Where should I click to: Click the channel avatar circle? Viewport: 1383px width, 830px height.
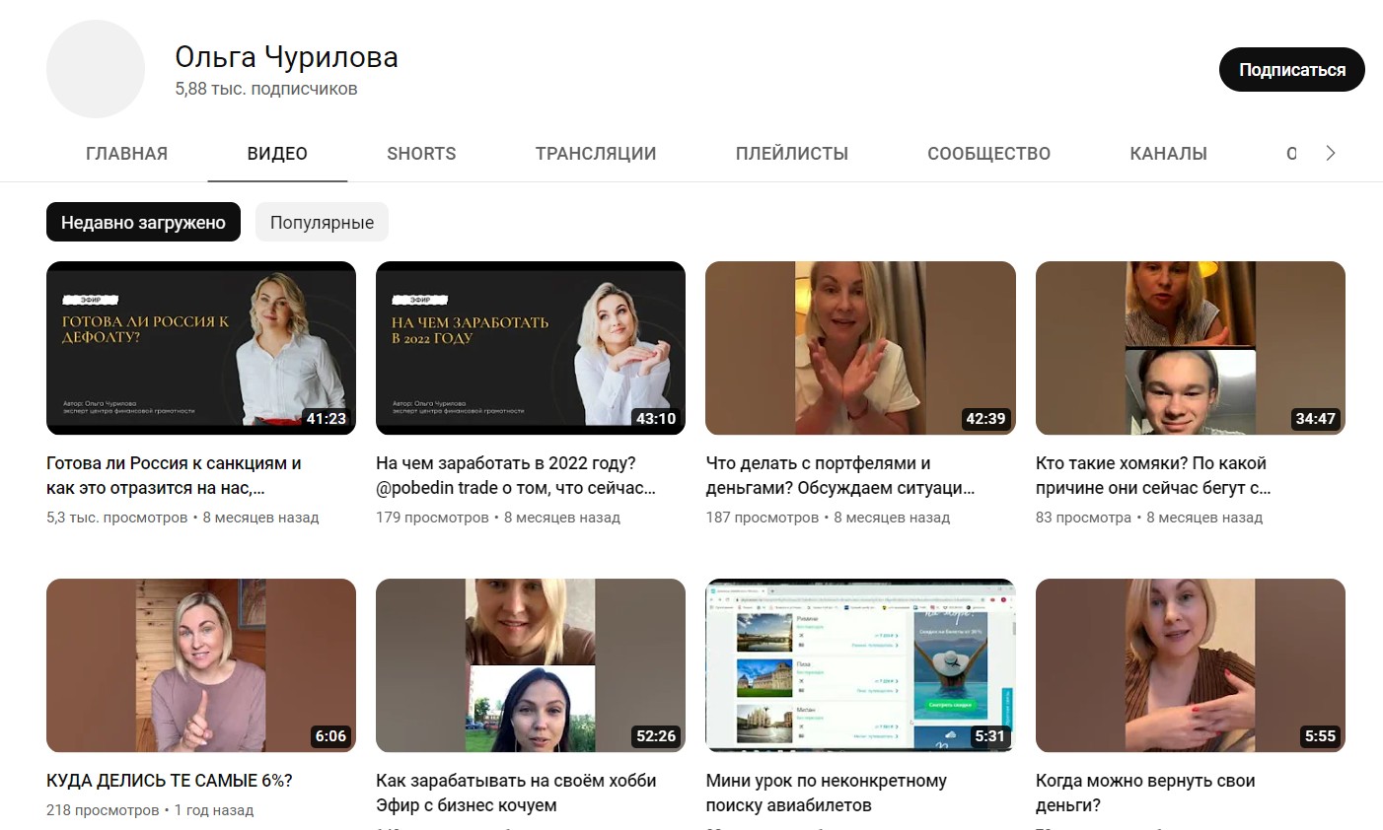[x=96, y=69]
